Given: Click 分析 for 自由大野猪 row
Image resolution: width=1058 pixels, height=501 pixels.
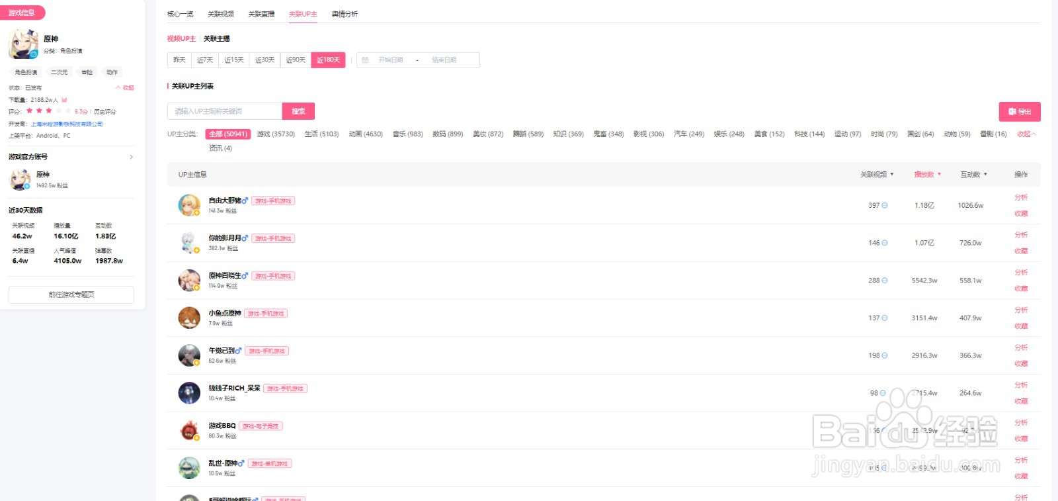Looking at the screenshot, I should [1021, 197].
